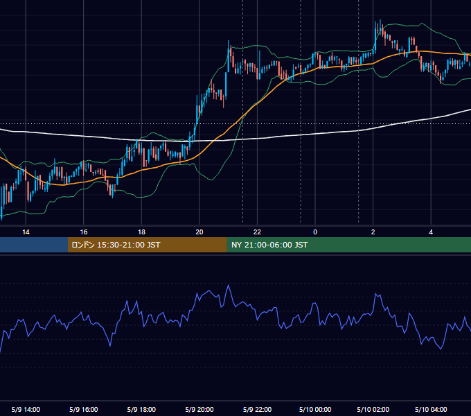471x416 pixels.
Task: Click the 4 hour label on price chart axis
Action: pos(431,232)
